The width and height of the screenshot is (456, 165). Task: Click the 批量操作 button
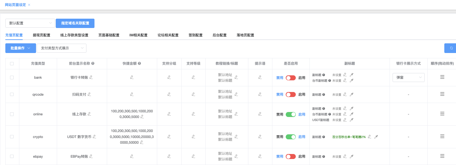click(x=20, y=48)
